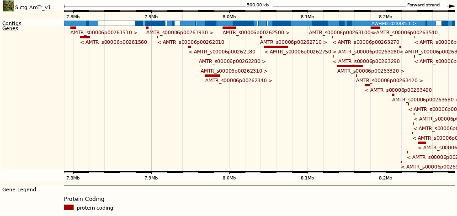The width and height of the screenshot is (457, 216).
Task: Open the Genes track label
Action: pos(10,28)
